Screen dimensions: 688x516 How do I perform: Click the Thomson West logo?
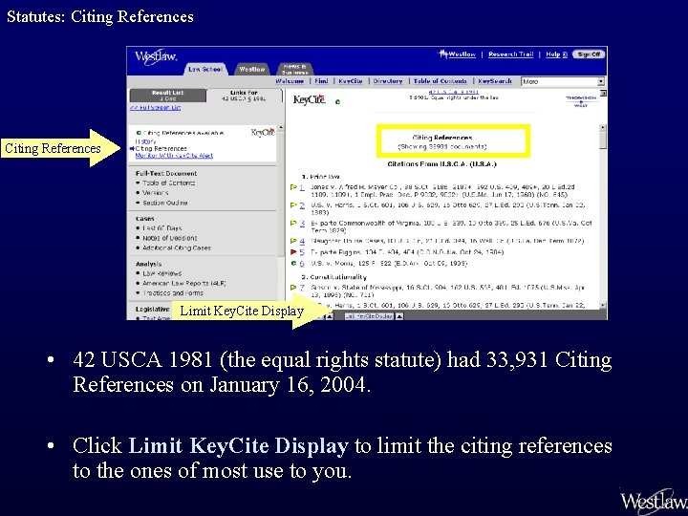581,101
